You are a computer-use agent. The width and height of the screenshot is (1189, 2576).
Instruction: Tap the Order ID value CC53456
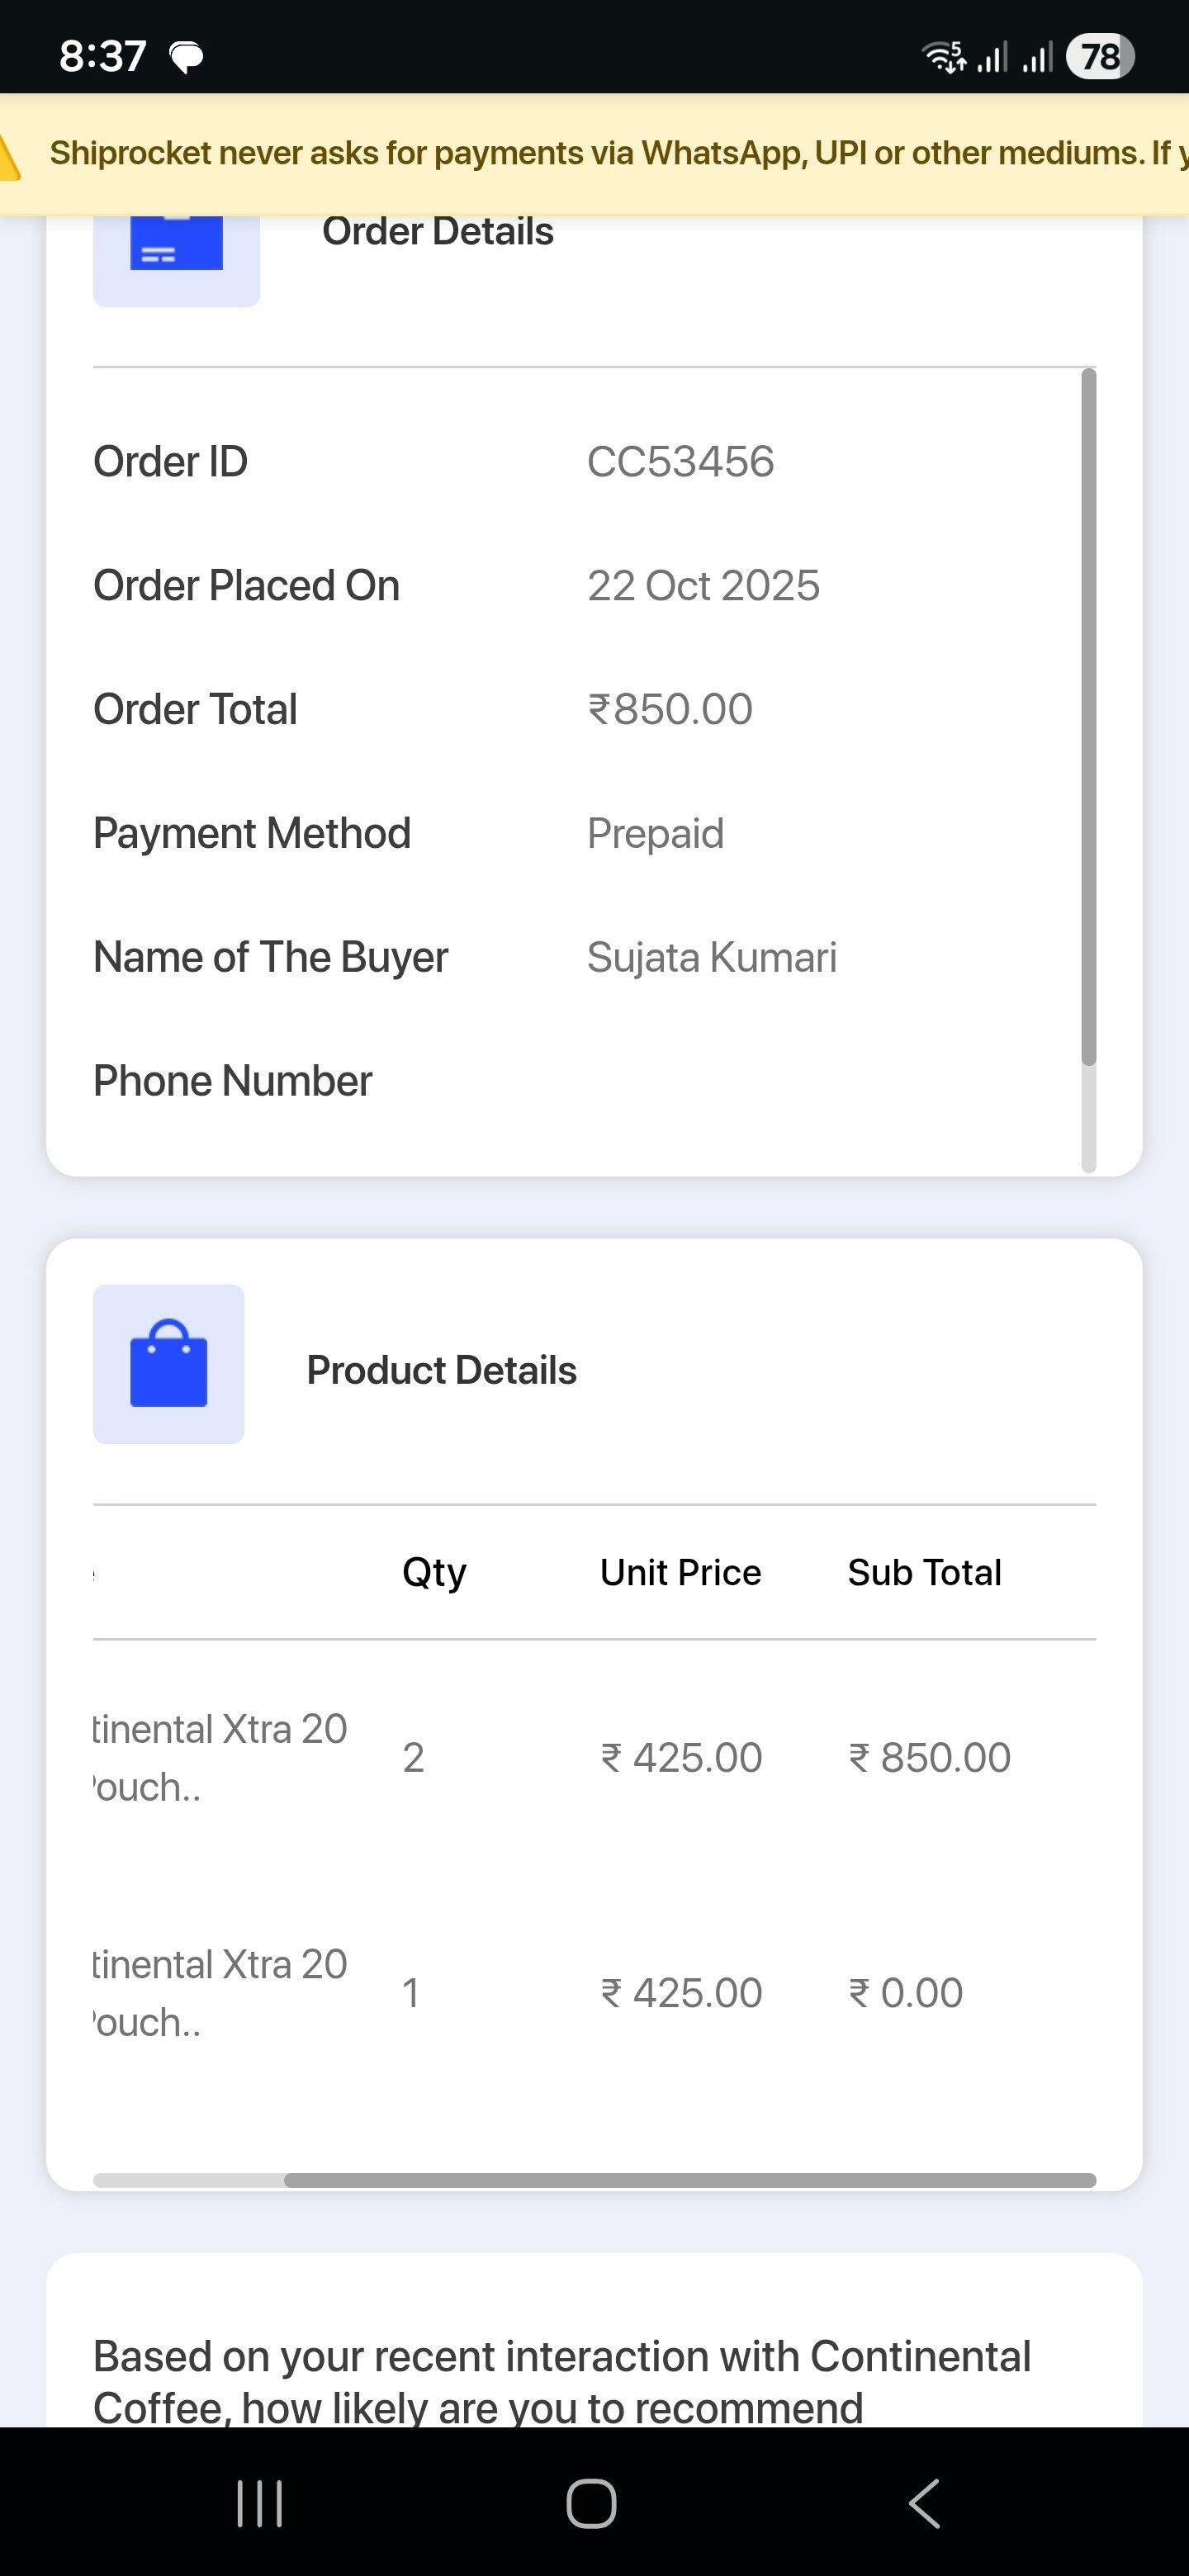(680, 462)
